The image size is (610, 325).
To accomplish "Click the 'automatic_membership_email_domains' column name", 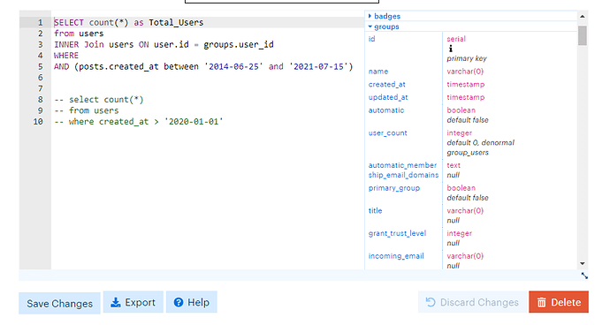I will pyautogui.click(x=403, y=170).
